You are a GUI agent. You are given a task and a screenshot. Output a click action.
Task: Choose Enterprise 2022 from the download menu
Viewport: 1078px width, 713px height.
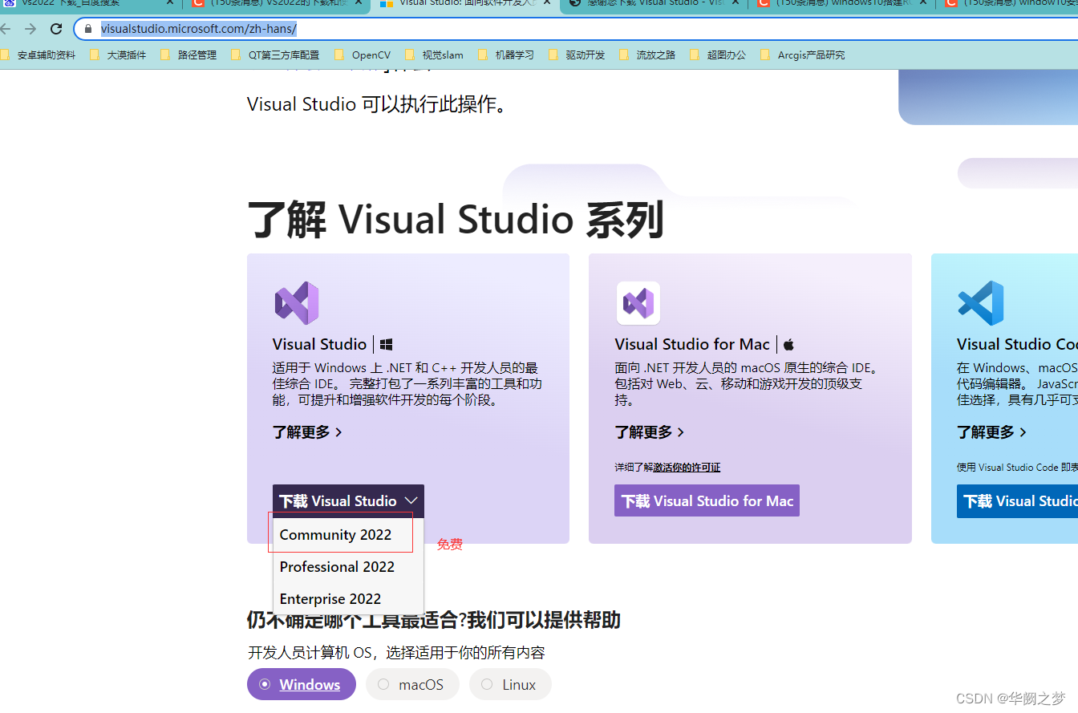point(348,599)
